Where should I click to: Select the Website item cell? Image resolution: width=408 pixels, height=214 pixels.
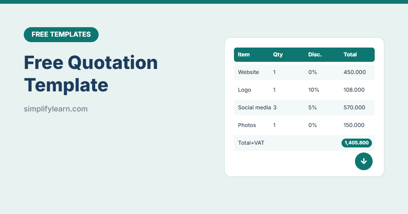pos(249,72)
